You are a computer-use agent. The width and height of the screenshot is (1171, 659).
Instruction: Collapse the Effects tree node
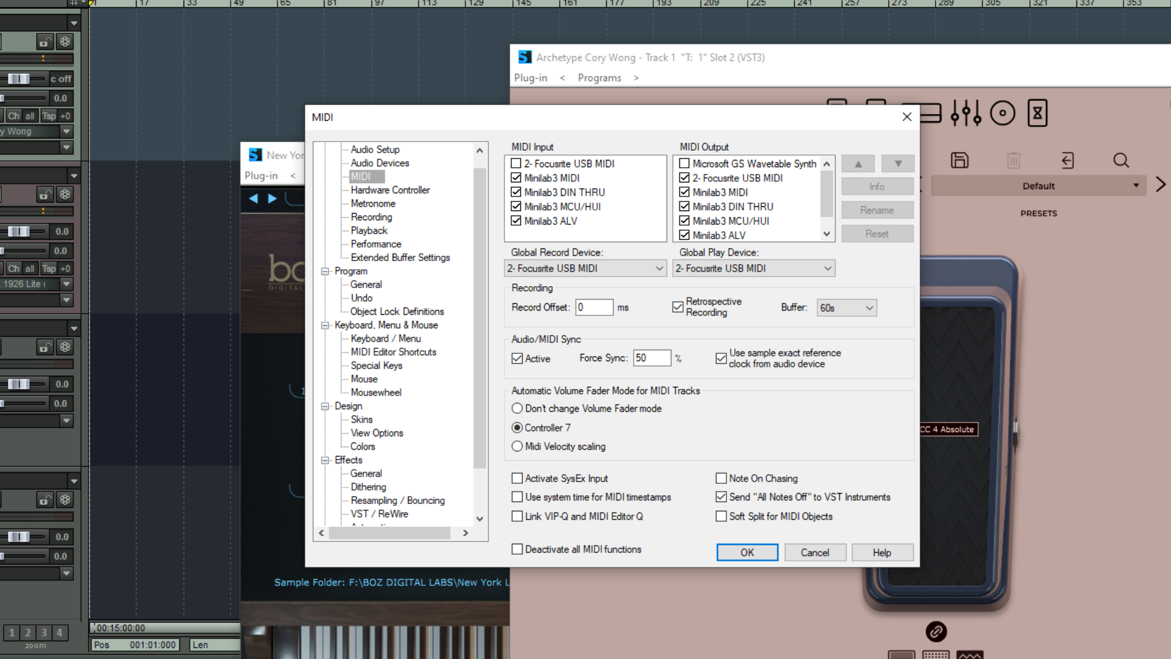tap(325, 460)
